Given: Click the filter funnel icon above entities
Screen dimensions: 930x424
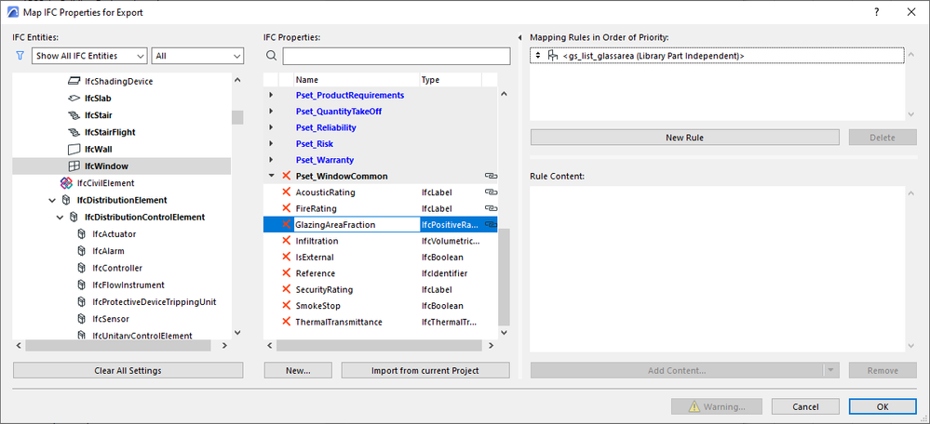Looking at the screenshot, I should pos(20,56).
